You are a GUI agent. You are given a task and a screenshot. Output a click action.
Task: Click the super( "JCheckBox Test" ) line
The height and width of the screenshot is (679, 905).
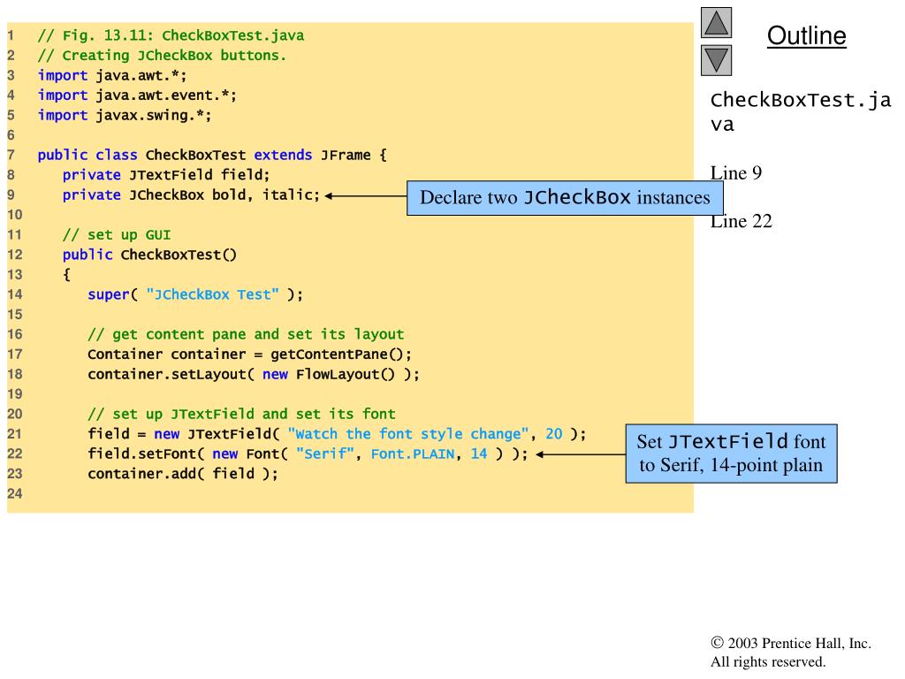195,294
